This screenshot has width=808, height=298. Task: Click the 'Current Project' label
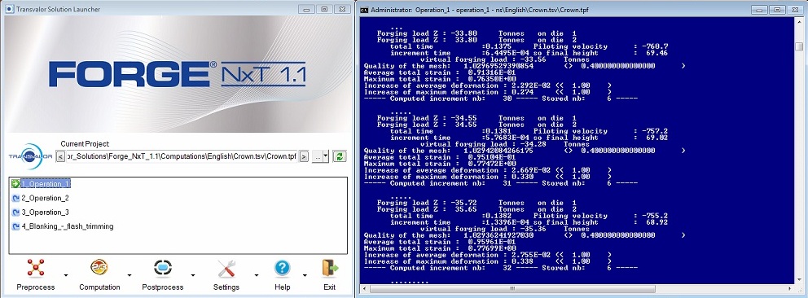click(x=85, y=144)
